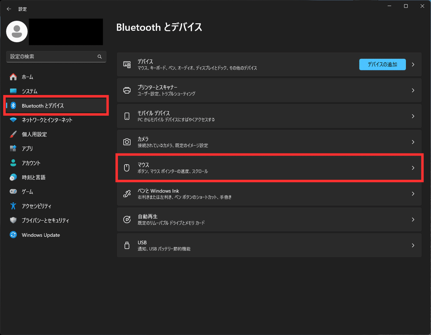Image resolution: width=431 pixels, height=335 pixels.
Task: Click '通知、USB バッテリー節約機能' description text
Action: click(x=164, y=249)
